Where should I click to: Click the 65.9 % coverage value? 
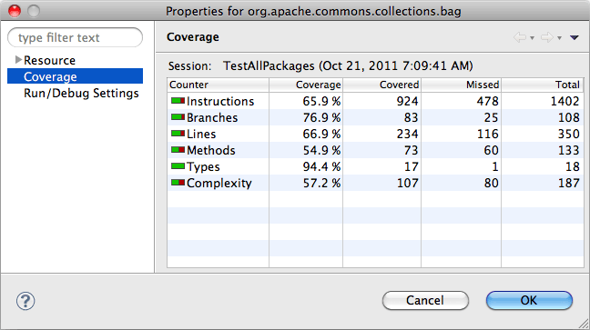click(321, 101)
